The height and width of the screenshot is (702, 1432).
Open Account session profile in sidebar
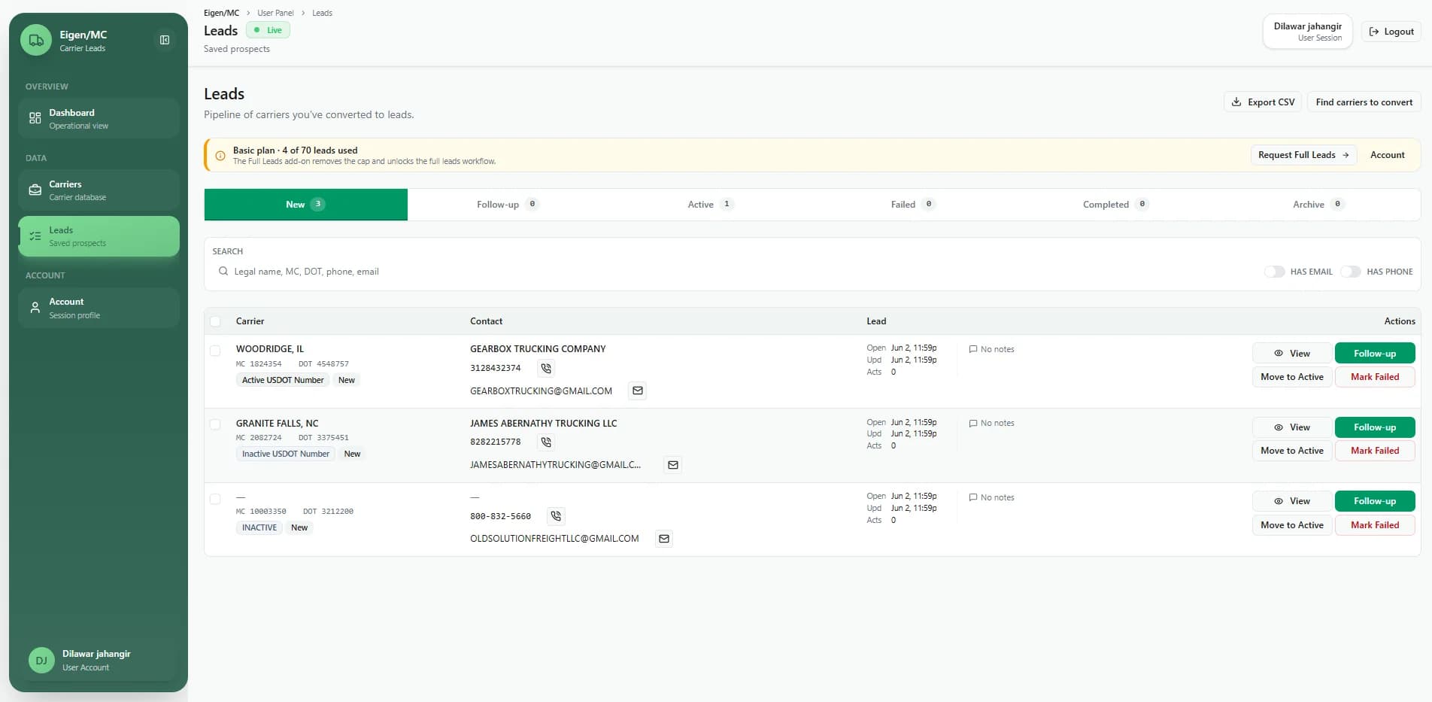(99, 308)
